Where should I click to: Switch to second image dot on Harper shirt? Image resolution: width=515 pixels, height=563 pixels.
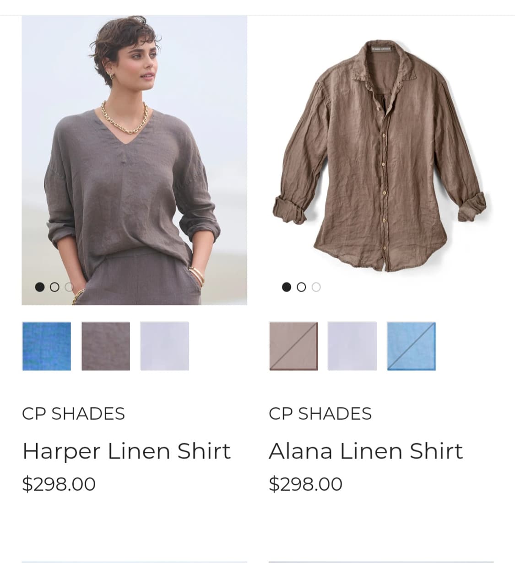coord(54,287)
